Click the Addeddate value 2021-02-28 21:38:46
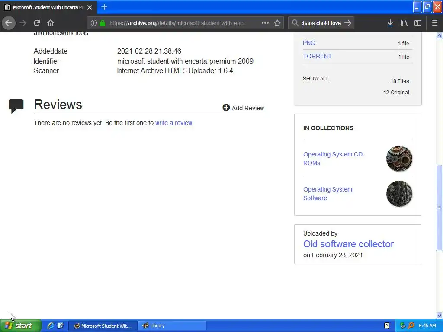 [x=149, y=51]
